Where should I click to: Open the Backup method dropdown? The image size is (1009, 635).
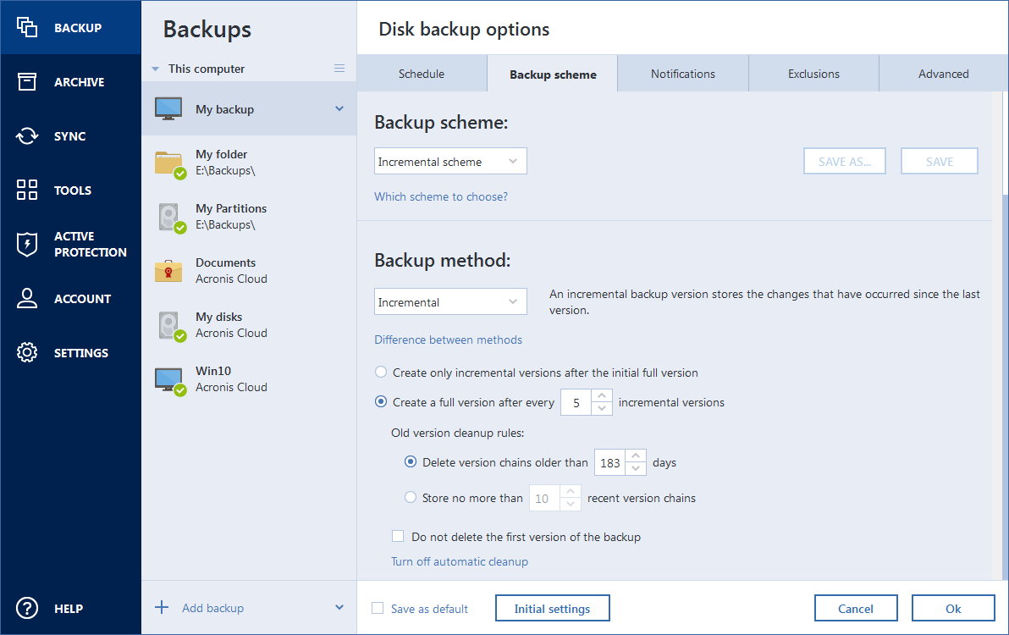(x=449, y=301)
